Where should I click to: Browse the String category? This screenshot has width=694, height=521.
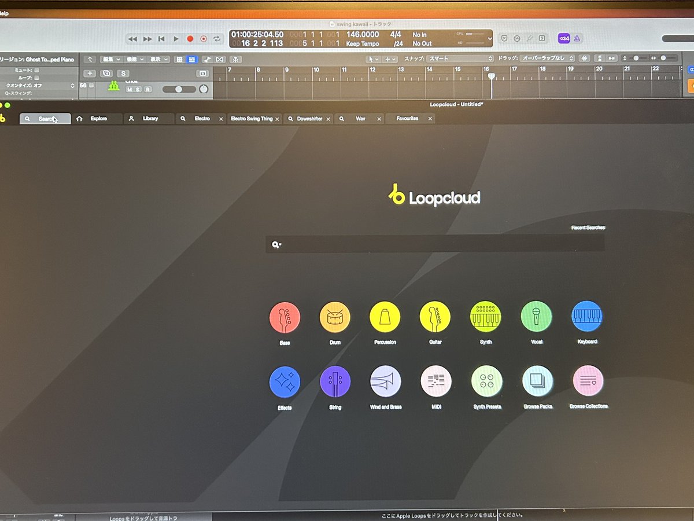point(335,381)
